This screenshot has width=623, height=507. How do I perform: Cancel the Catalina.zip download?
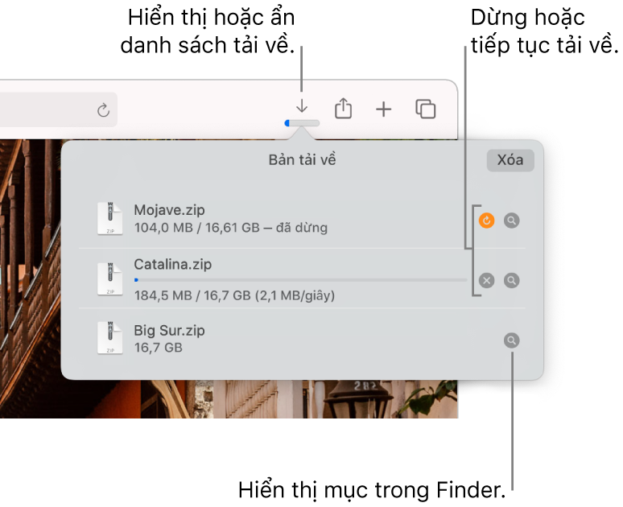[x=487, y=280]
